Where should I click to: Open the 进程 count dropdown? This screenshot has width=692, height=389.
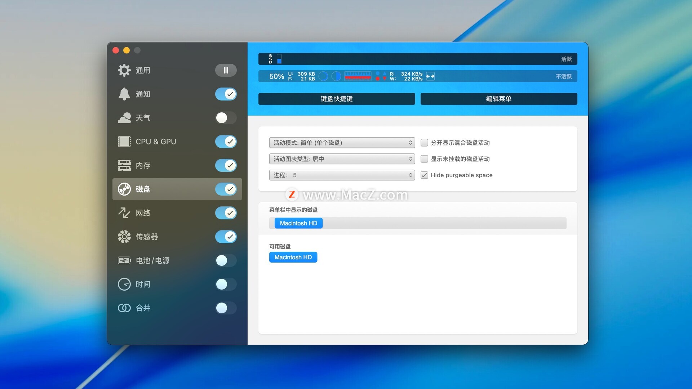coord(342,175)
